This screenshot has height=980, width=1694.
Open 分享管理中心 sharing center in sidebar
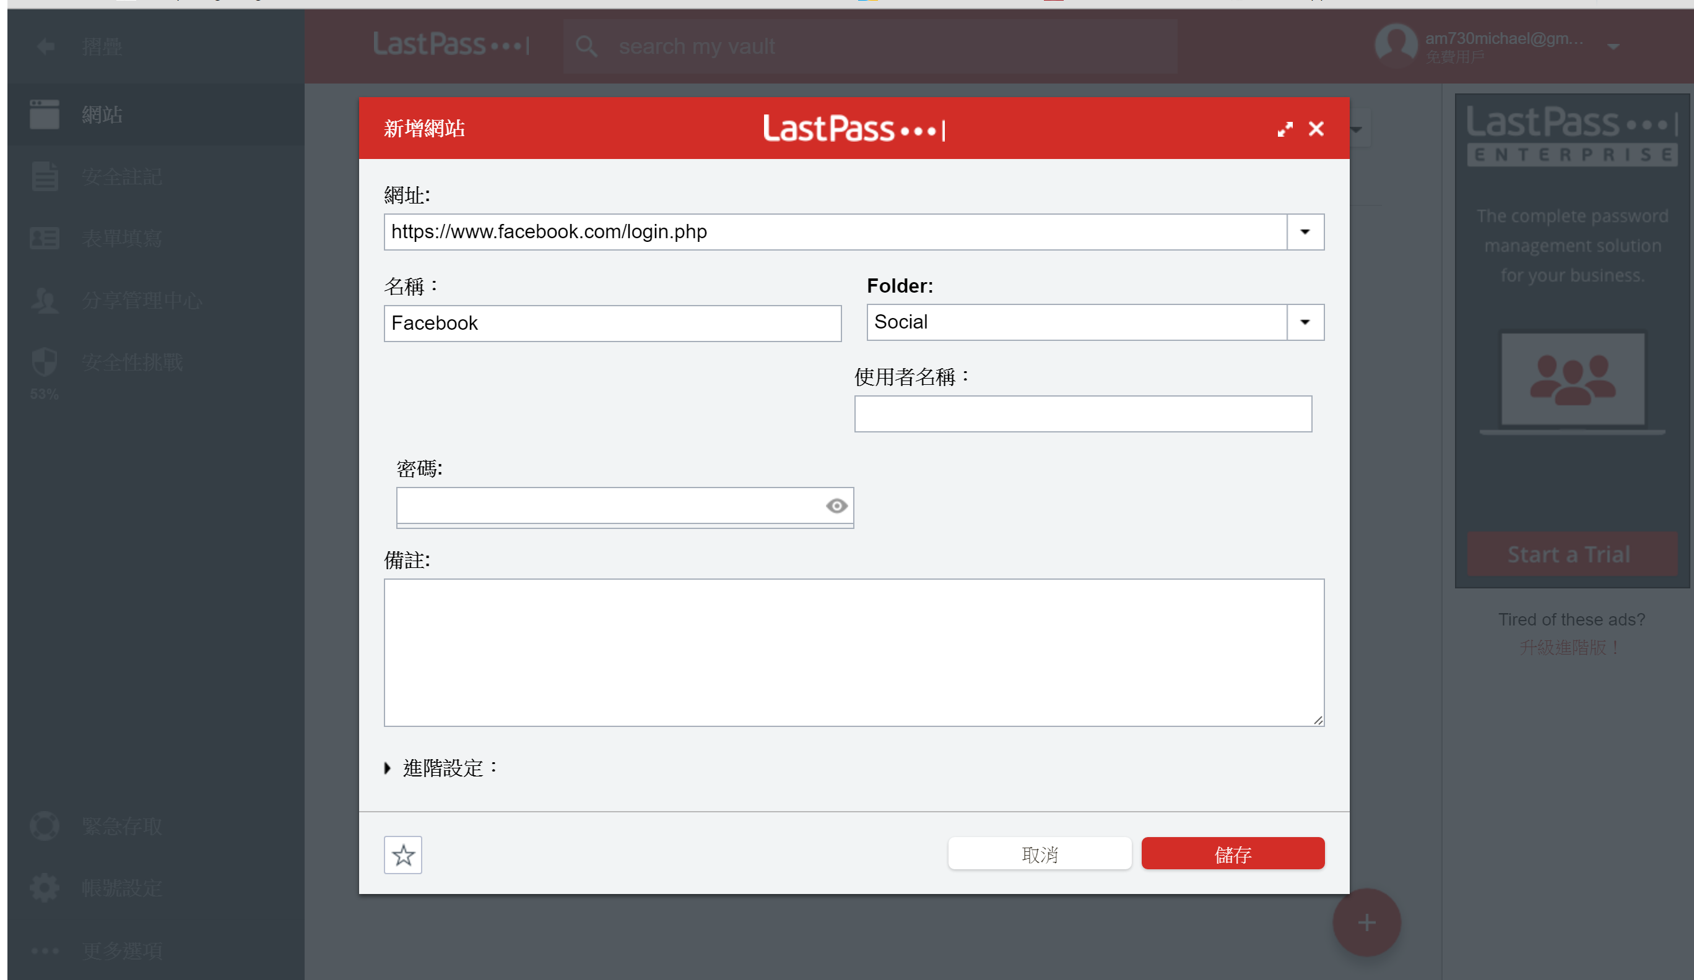[156, 300]
